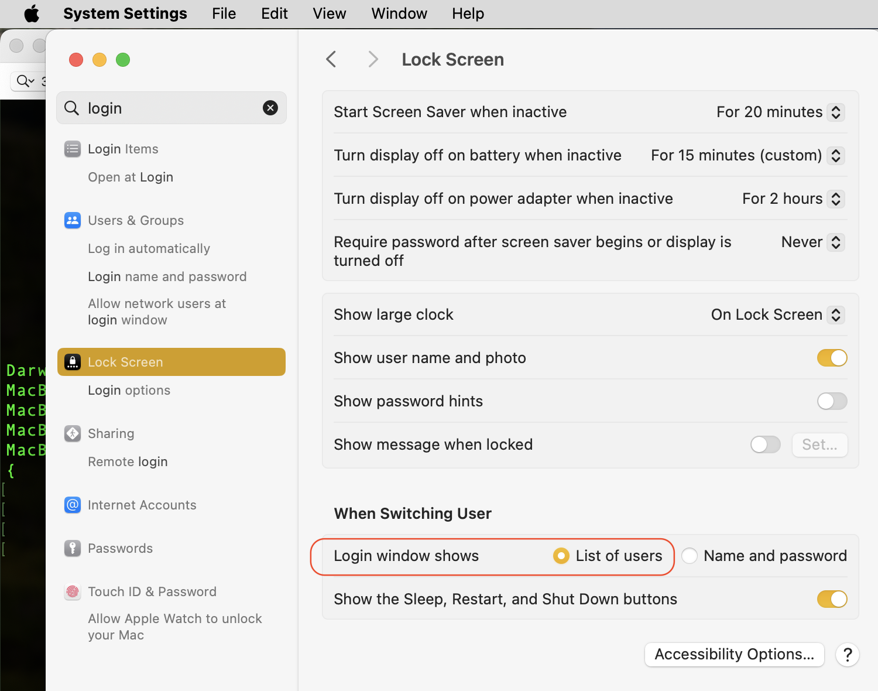Open the View menu
The height and width of the screenshot is (691, 878).
pyautogui.click(x=330, y=13)
